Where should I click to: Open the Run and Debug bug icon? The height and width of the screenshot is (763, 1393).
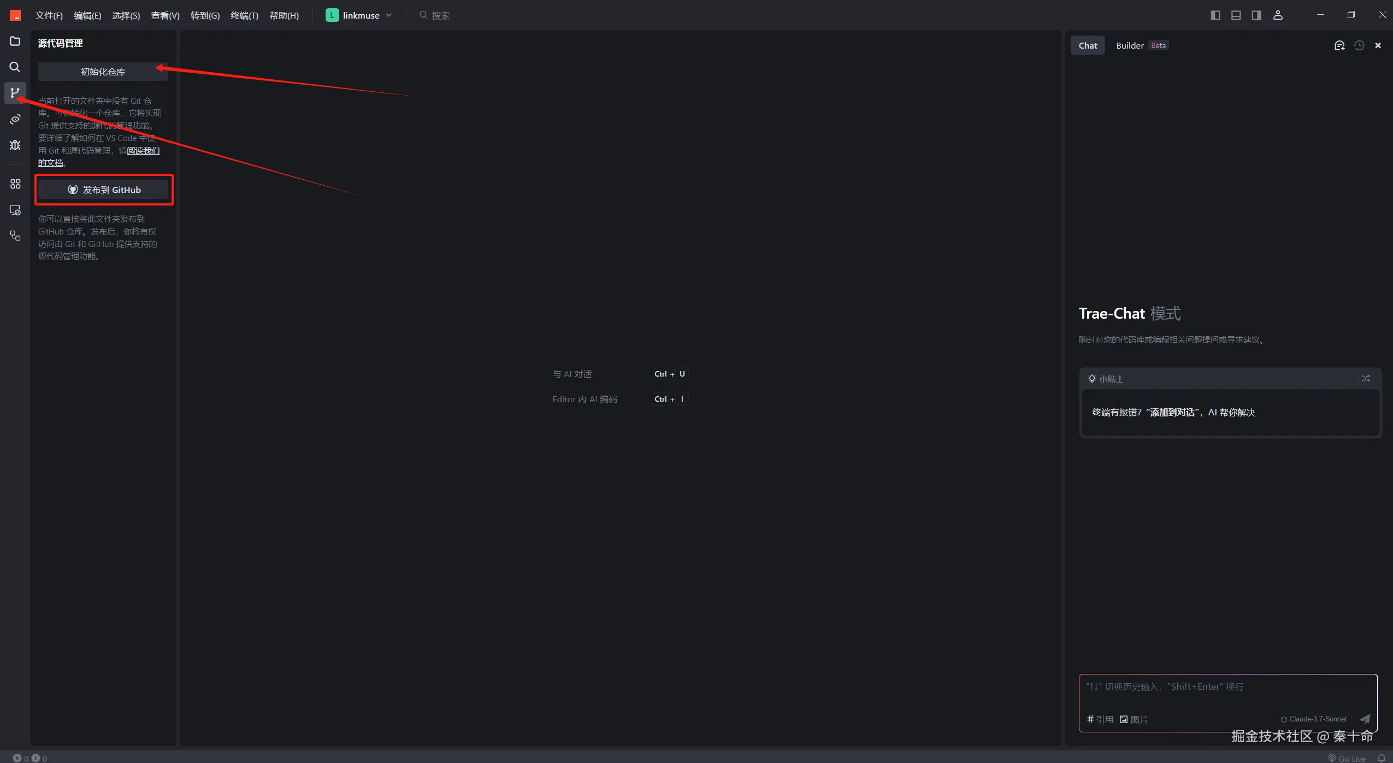[x=15, y=145]
